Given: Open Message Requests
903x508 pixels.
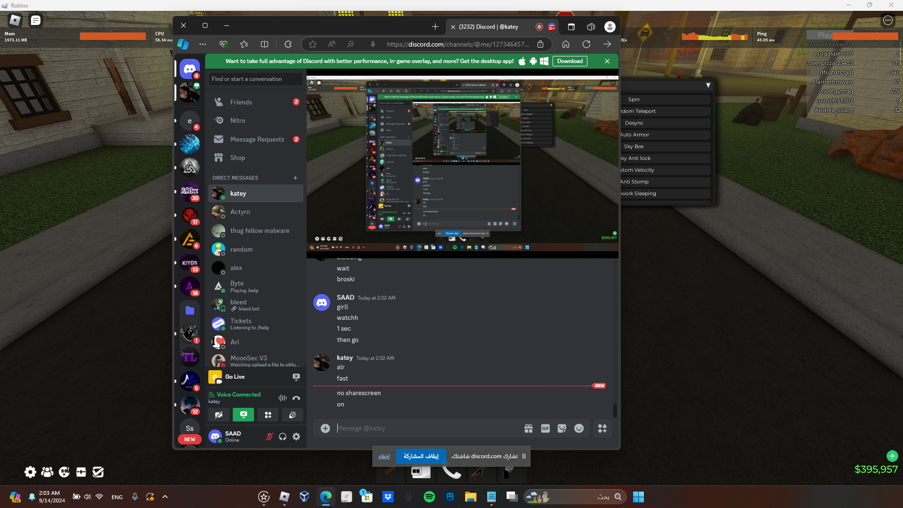Looking at the screenshot, I should 256,139.
